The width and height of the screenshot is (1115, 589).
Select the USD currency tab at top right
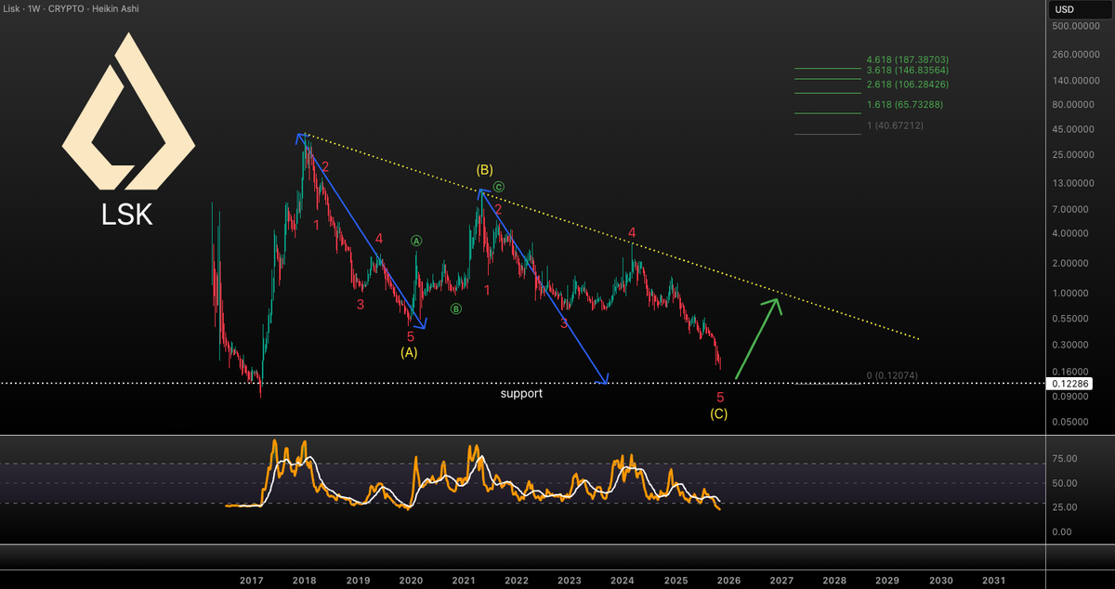[x=1062, y=8]
